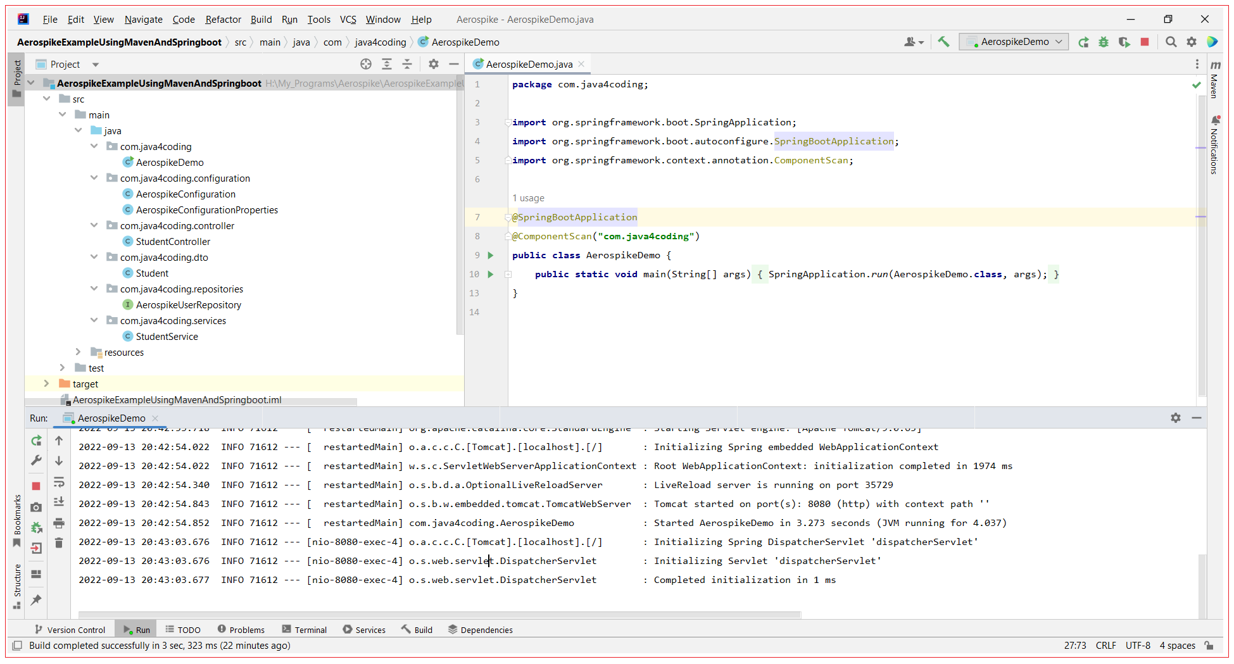Open the Version Control tool window
The image size is (1234, 664).
70,630
